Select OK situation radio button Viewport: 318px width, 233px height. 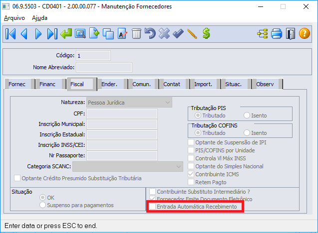[x=42, y=198]
